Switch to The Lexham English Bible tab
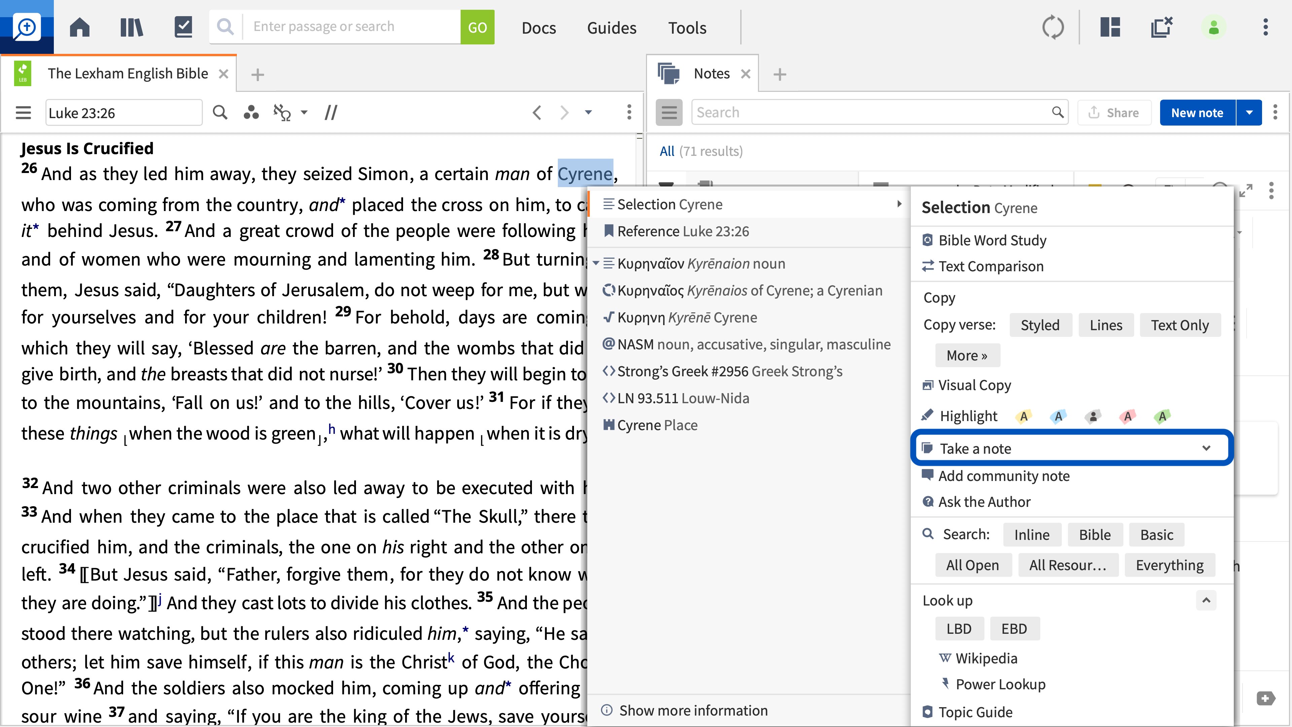The image size is (1292, 727). [x=128, y=74]
